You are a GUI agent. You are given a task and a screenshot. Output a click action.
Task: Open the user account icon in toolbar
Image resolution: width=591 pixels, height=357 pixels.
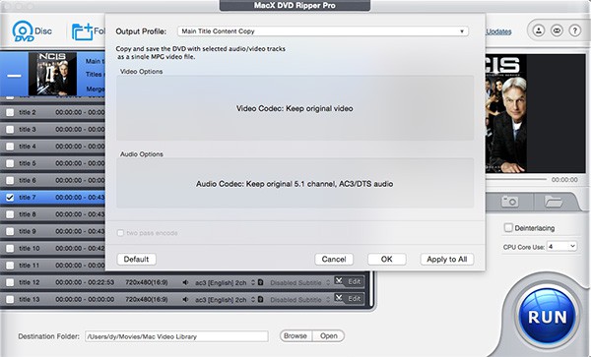point(539,30)
